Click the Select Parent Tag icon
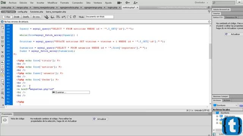Viewport: 243px width, 136px height. pos(3,52)
